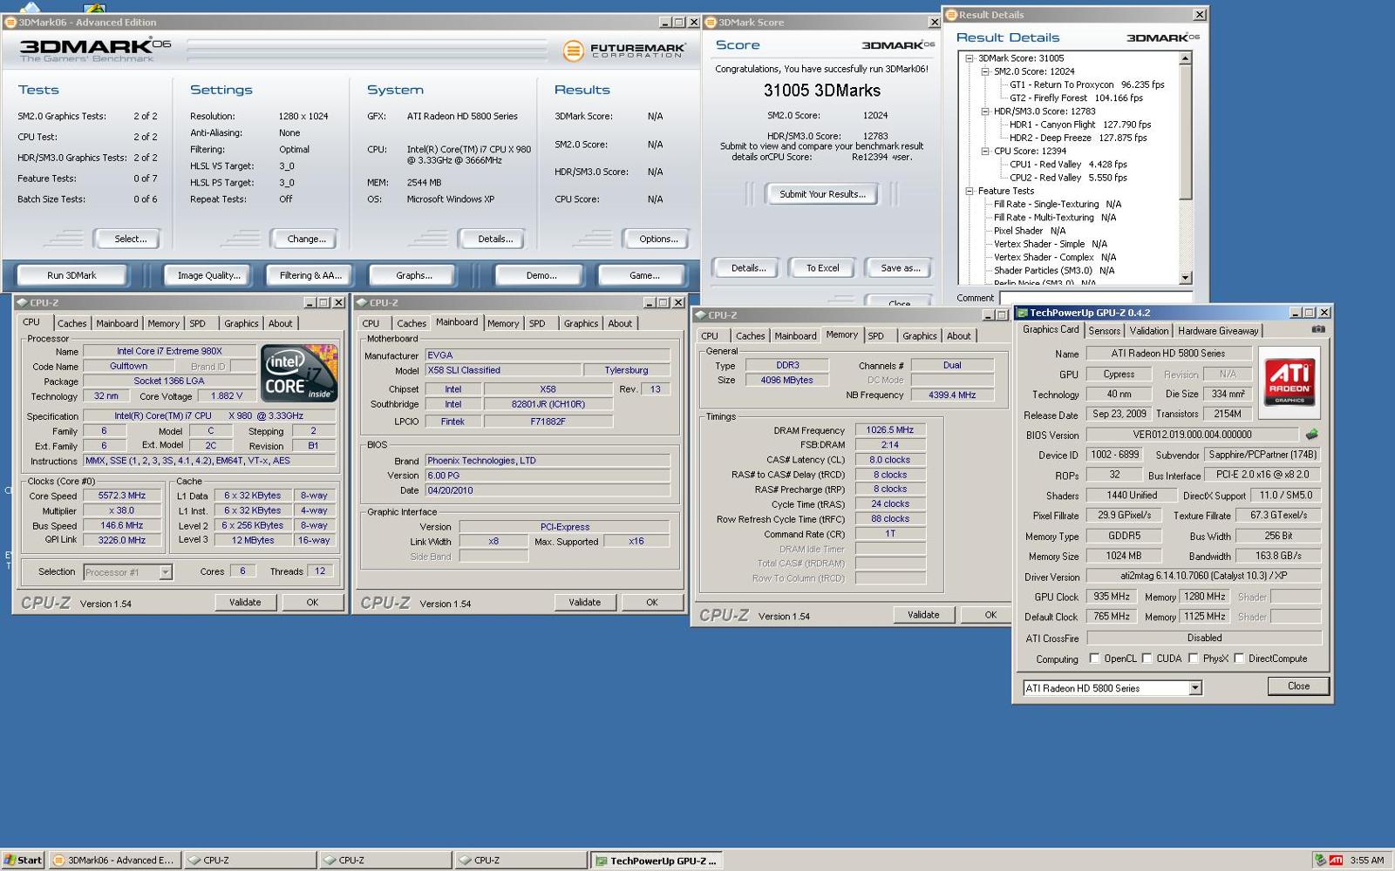The width and height of the screenshot is (1395, 871).
Task: Open the Graphs... dialog
Action: pyautogui.click(x=413, y=275)
